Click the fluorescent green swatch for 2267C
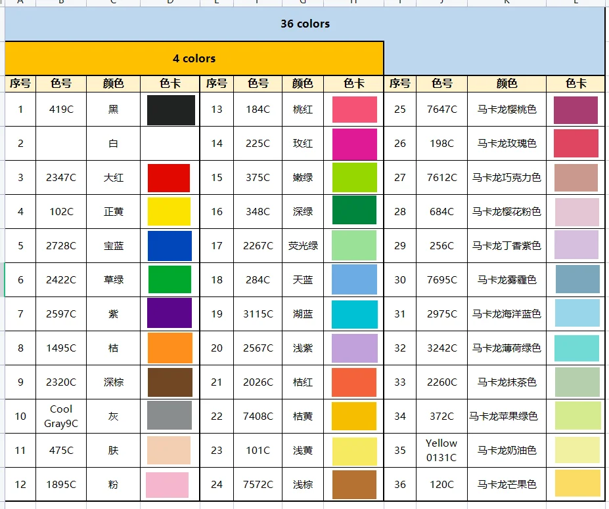The height and width of the screenshot is (509, 609). (354, 245)
